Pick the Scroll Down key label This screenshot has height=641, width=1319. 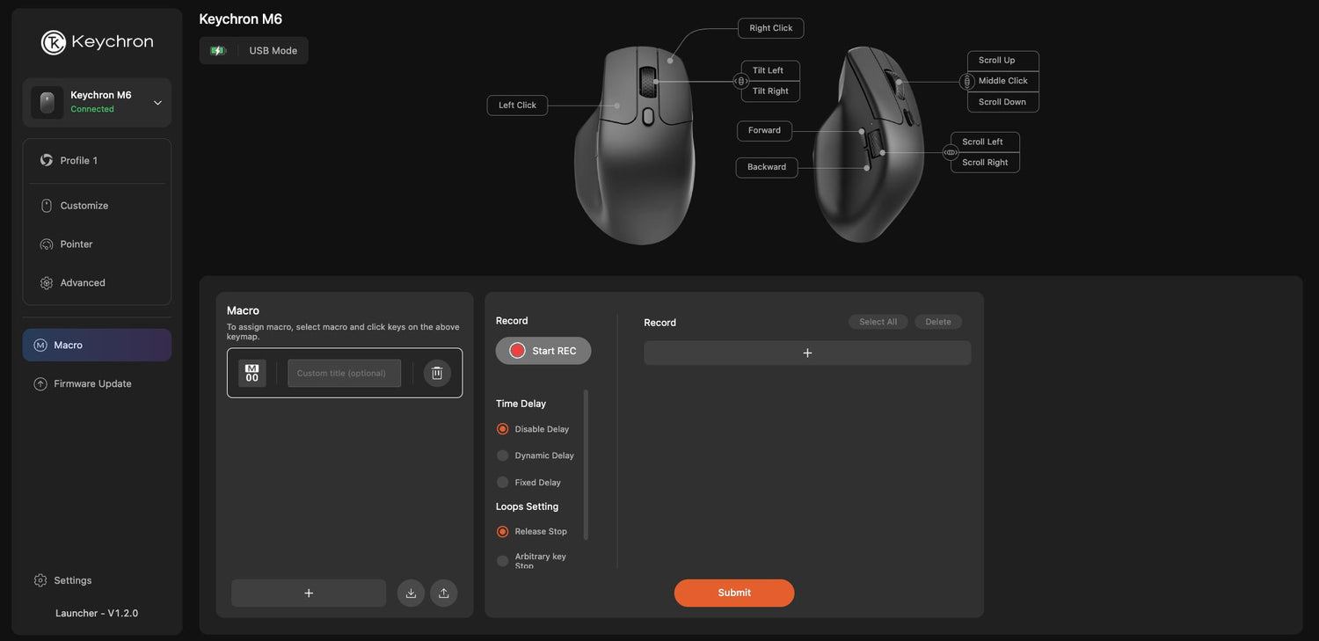1003,102
